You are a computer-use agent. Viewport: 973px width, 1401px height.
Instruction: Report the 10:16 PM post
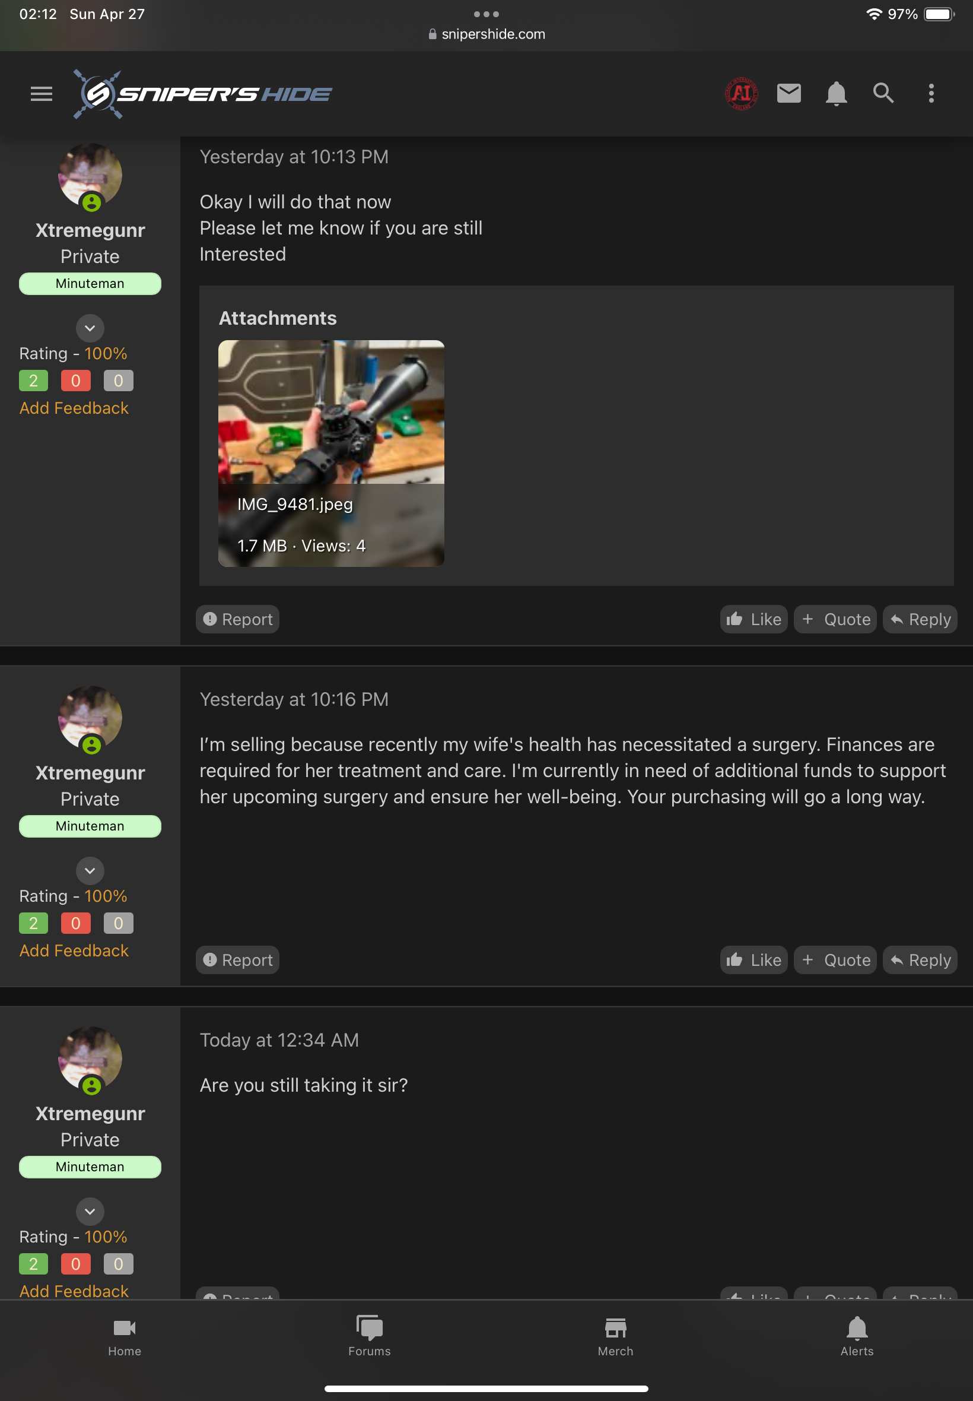pos(238,960)
